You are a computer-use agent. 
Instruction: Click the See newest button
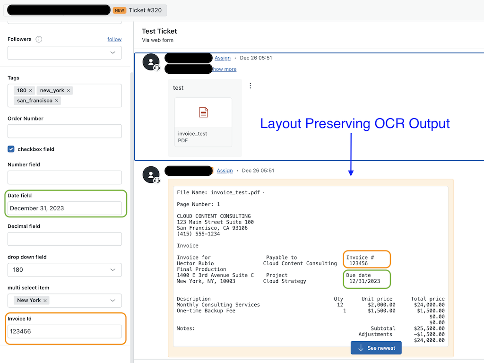(x=376, y=348)
